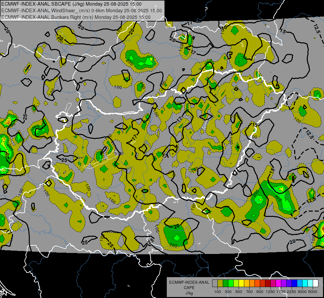Click the olive swatch in CAPE legend

220,283
